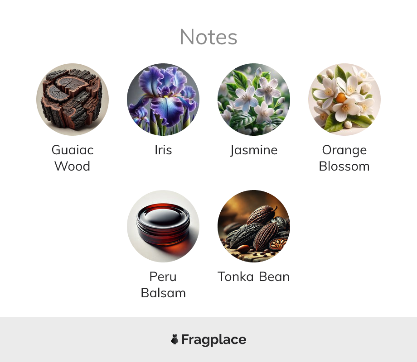Open the Jasmine note picture
417x362 pixels.
[x=254, y=100]
